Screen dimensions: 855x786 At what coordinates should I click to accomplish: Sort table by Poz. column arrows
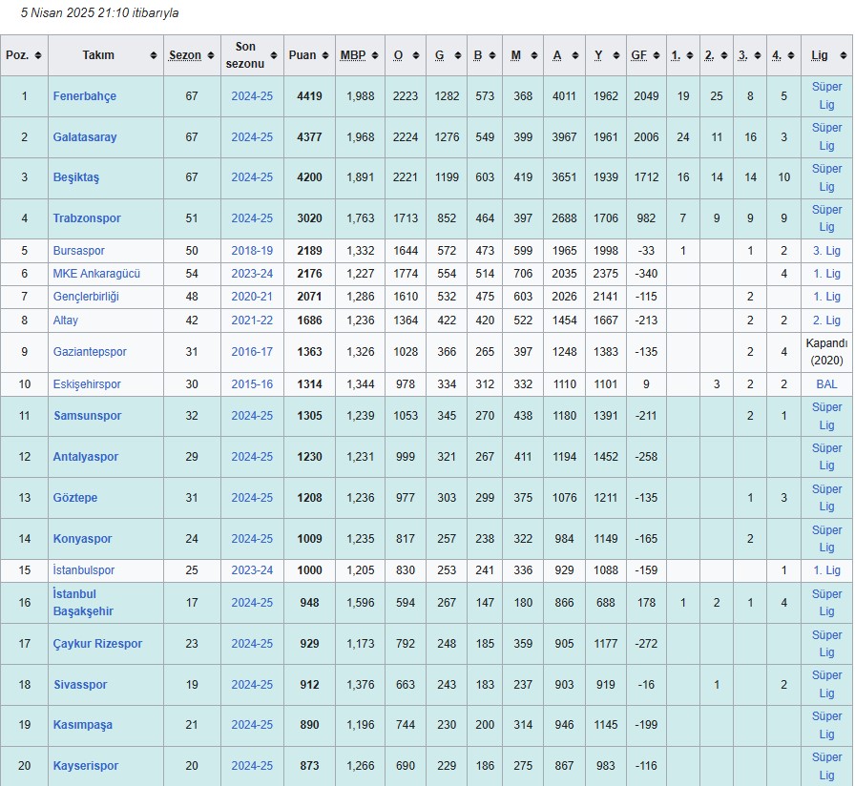pyautogui.click(x=37, y=55)
